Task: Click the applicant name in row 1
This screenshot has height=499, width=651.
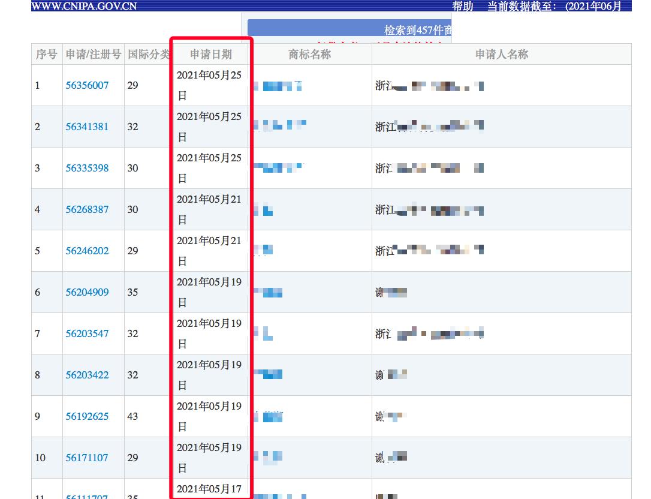Action: pyautogui.click(x=429, y=86)
